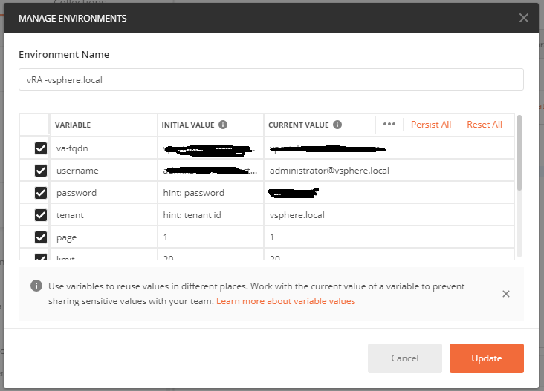The height and width of the screenshot is (391, 544).
Task: Click Reset All link
Action: (x=485, y=125)
